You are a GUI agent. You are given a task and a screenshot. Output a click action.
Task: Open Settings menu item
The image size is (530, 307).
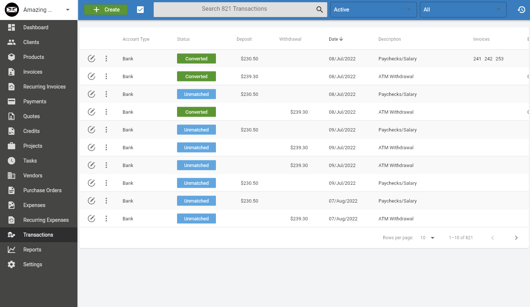pyautogui.click(x=39, y=264)
